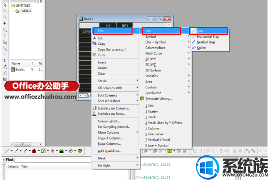Screen dimensions: 268x181
Task: Click the Name column header
Action: (19, 63)
